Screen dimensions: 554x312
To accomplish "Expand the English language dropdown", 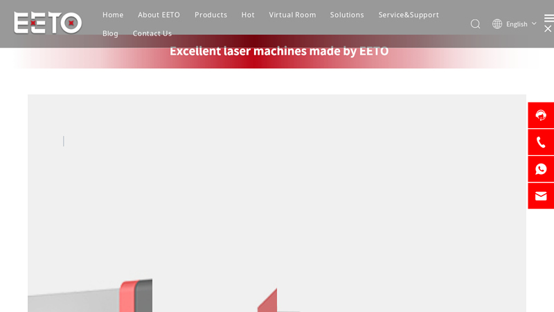I will point(521,24).
